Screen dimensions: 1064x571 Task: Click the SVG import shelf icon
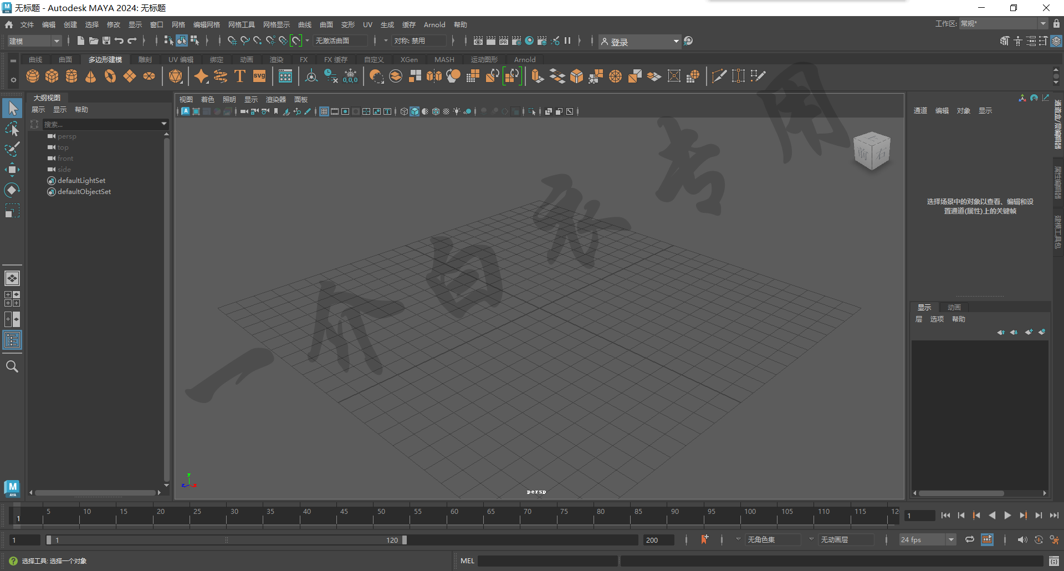pyautogui.click(x=259, y=76)
